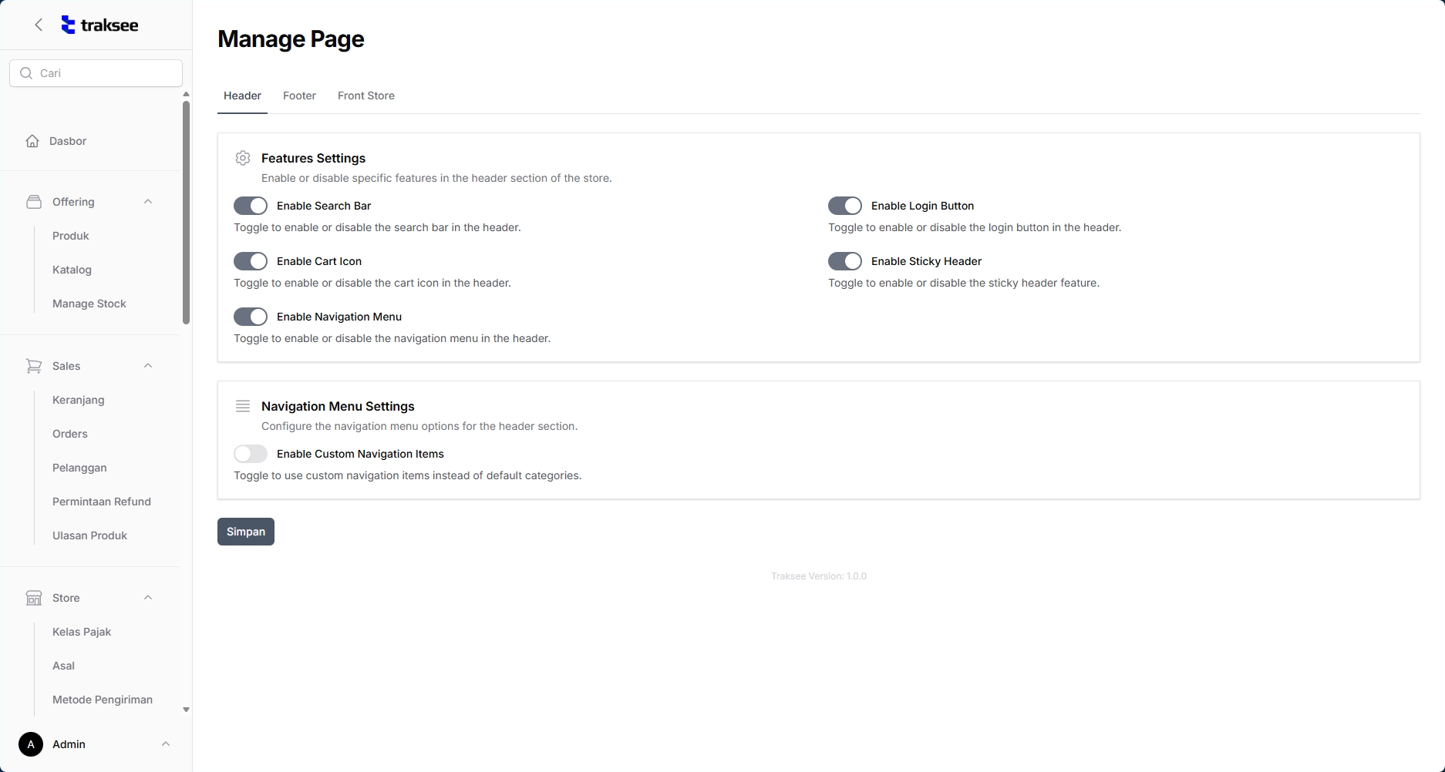This screenshot has height=772, width=1445.
Task: Click the traksee logo icon
Action: coord(69,25)
